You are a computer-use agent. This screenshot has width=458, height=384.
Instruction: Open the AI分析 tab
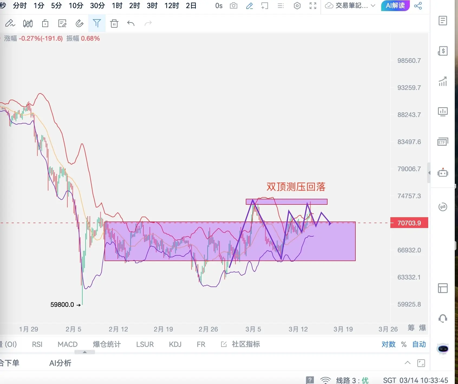pyautogui.click(x=60, y=363)
